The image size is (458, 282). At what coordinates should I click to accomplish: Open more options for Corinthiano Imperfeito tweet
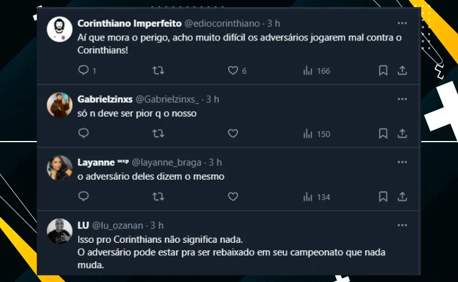coord(402,23)
